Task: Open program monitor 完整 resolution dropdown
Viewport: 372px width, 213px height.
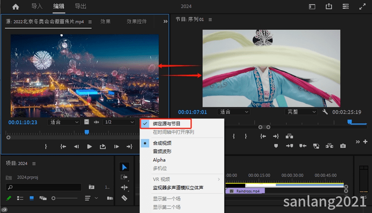Action: [x=301, y=112]
